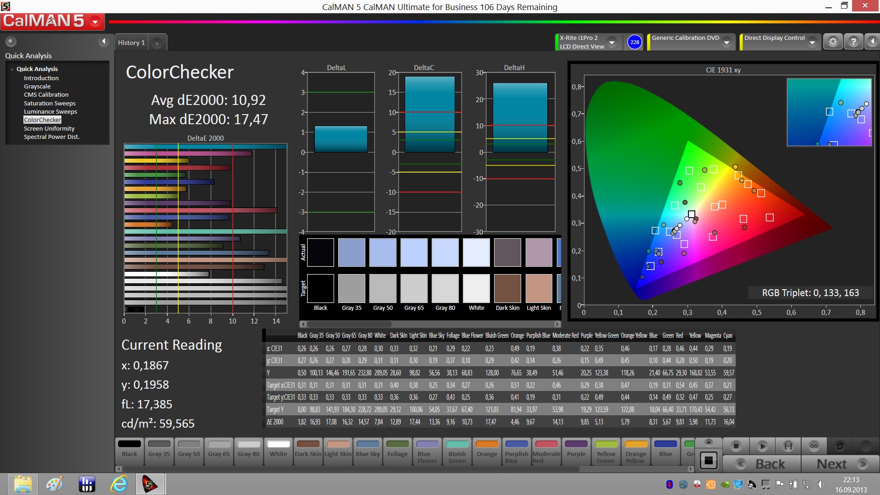
Task: Open the Direct Display Control dropdown
Action: [x=812, y=42]
